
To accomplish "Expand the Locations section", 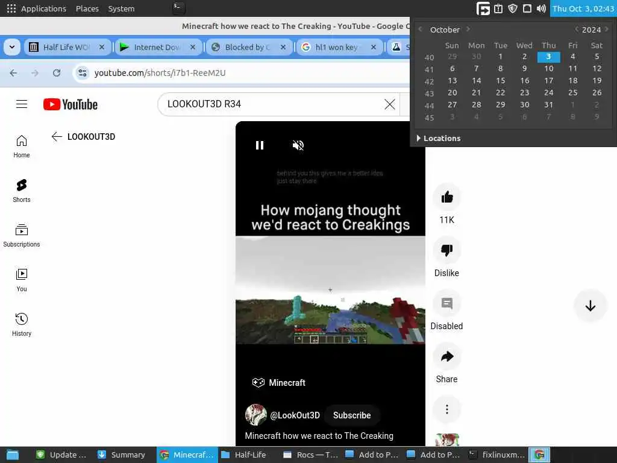I will [439, 138].
